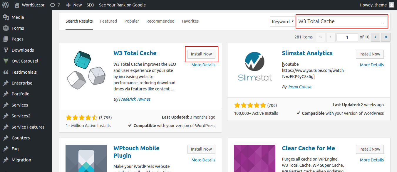Open Forms from the sidebar icon

pos(6,28)
